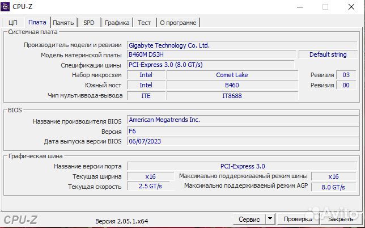Click the ITE vendor value
The width and height of the screenshot is (365, 228).
pyautogui.click(x=146, y=96)
